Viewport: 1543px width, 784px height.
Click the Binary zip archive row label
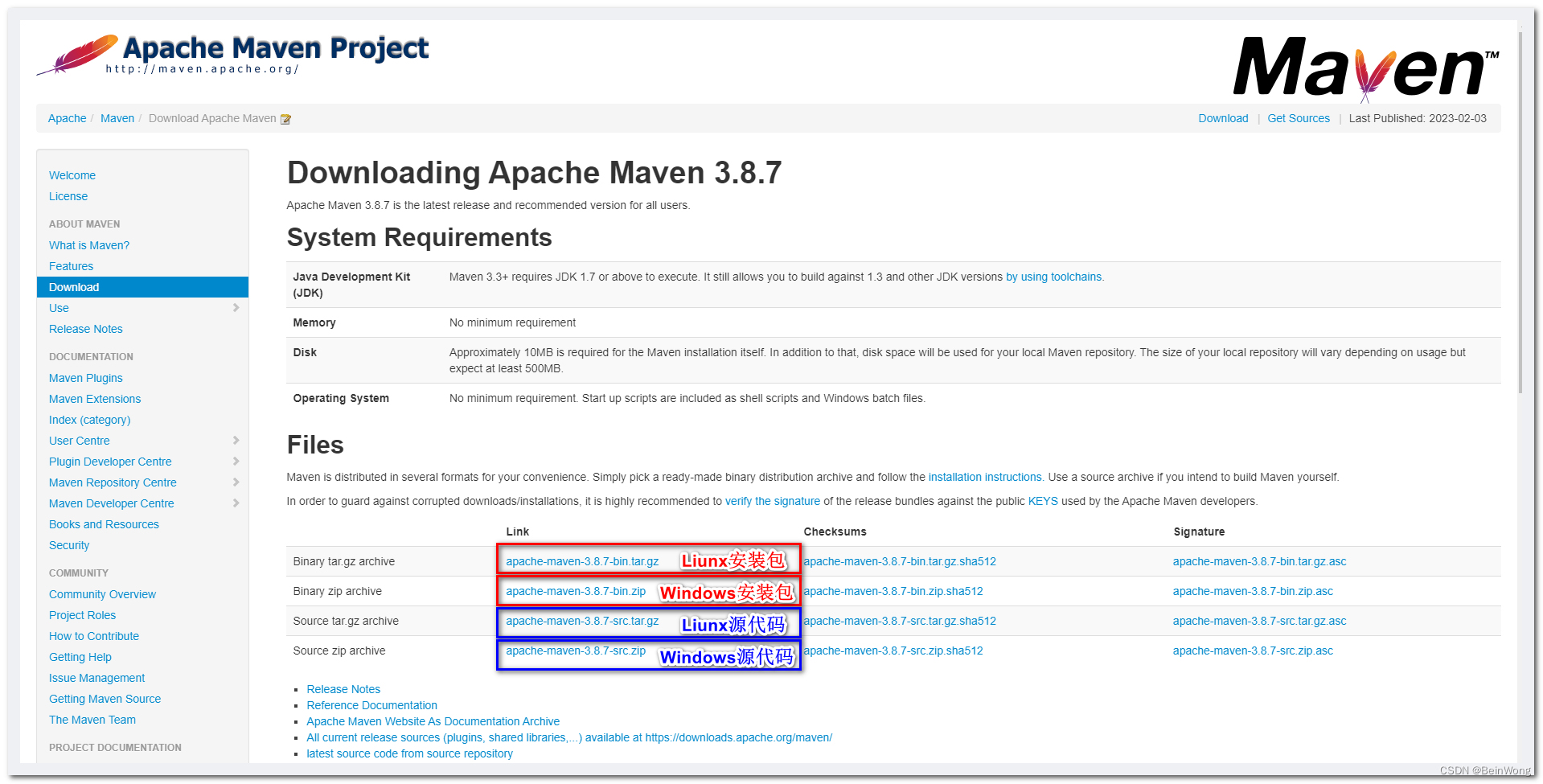pyautogui.click(x=338, y=591)
